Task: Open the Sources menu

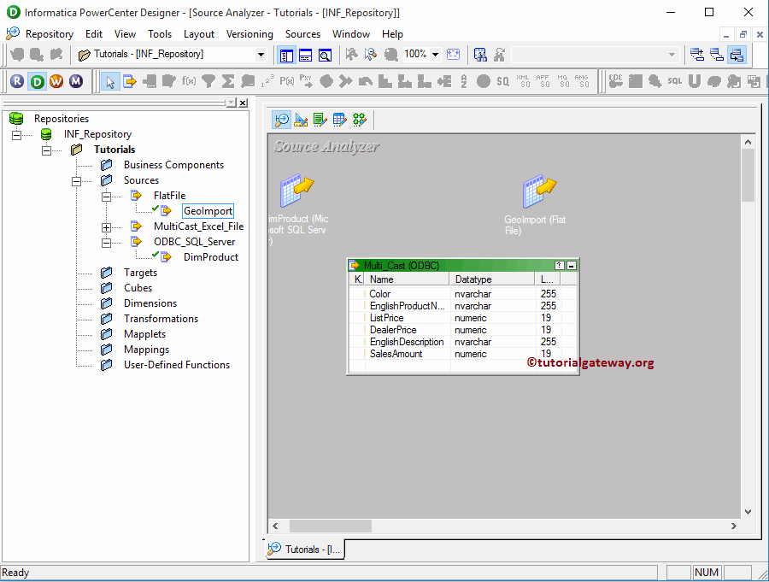Action: [x=302, y=34]
